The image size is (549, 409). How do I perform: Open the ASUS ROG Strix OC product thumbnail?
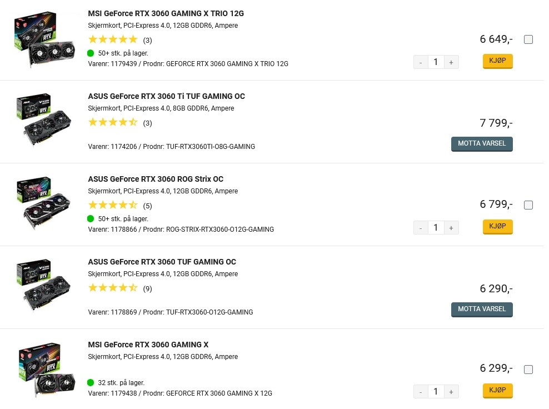pyautogui.click(x=44, y=203)
